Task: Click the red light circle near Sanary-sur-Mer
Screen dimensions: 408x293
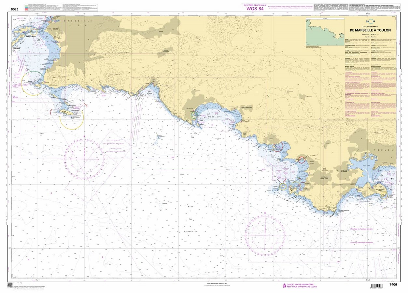Action: [x=302, y=160]
